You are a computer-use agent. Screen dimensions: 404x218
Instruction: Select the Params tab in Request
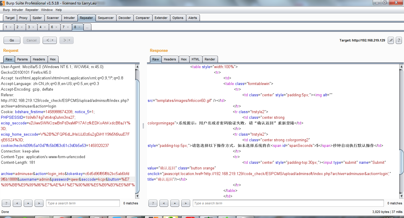coord(22,59)
